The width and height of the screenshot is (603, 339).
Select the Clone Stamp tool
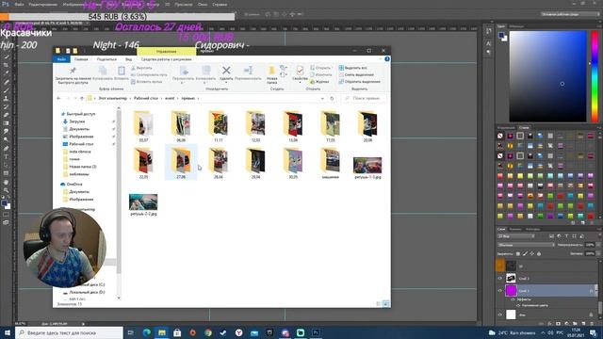(x=7, y=98)
